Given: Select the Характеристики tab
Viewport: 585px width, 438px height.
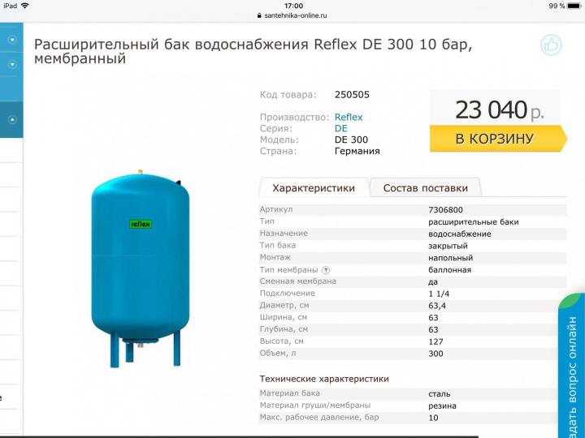Looking at the screenshot, I should 314,187.
